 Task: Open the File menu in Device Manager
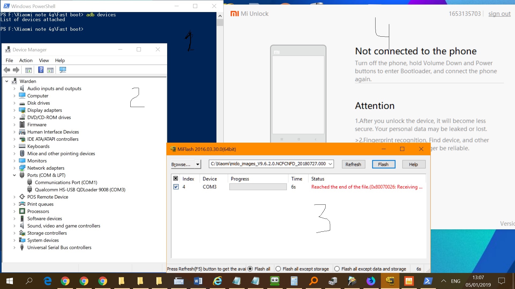tap(9, 60)
